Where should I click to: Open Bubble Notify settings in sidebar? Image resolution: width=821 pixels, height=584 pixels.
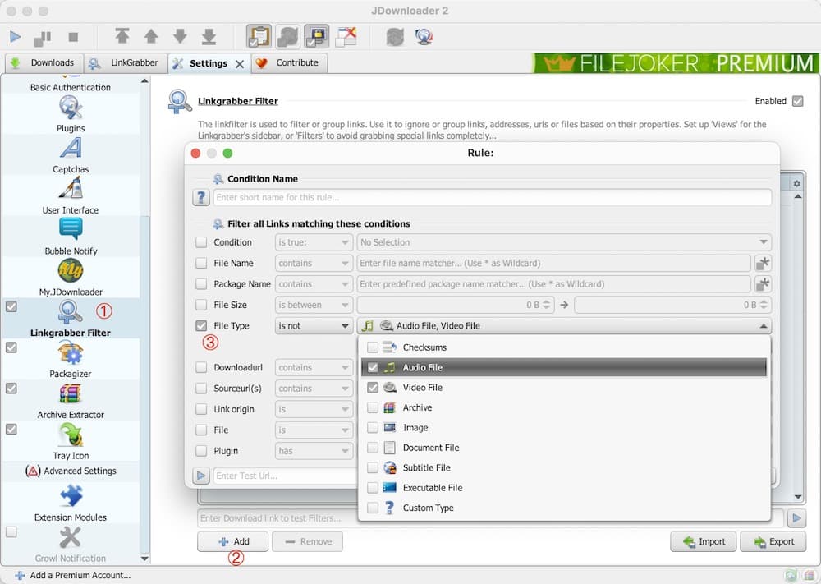click(x=71, y=237)
